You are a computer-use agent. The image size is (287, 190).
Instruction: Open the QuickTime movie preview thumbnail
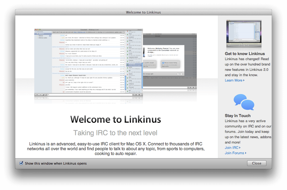[x=244, y=34]
